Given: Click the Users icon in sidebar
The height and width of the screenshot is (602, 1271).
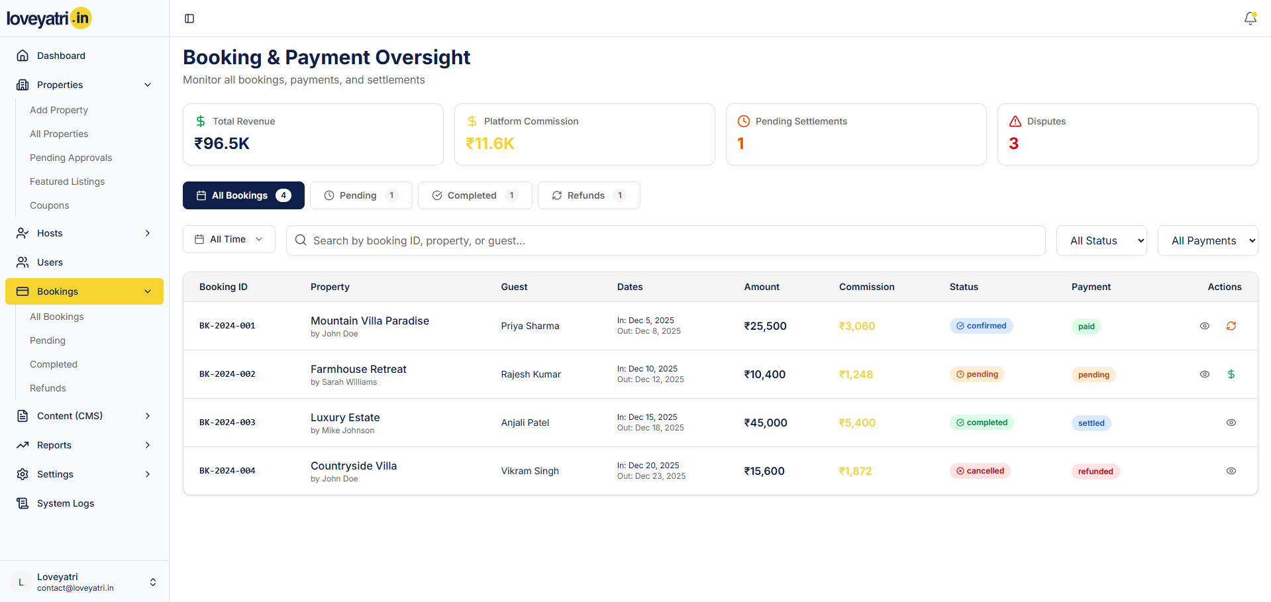Looking at the screenshot, I should [23, 262].
